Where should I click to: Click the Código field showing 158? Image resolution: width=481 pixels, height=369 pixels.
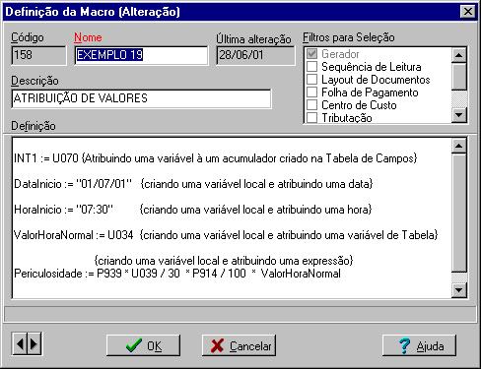pyautogui.click(x=38, y=55)
